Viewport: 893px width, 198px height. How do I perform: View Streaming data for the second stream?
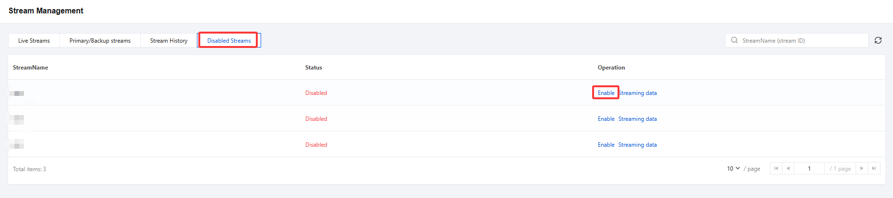click(638, 119)
